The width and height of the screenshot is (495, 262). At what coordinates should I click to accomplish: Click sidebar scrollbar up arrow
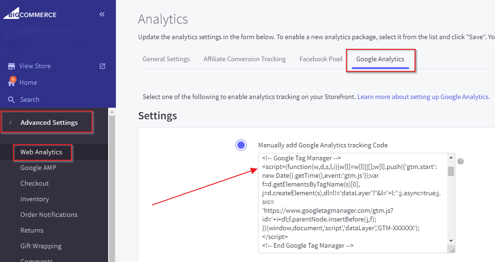[x=112, y=112]
